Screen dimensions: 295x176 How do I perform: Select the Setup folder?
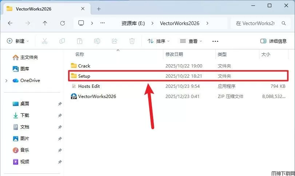click(178, 76)
